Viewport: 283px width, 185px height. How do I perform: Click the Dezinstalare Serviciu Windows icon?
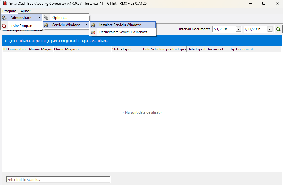coord(93,32)
